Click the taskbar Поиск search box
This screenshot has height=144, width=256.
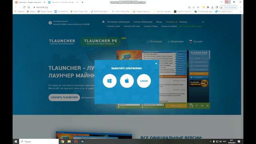pyautogui.click(x=39, y=141)
